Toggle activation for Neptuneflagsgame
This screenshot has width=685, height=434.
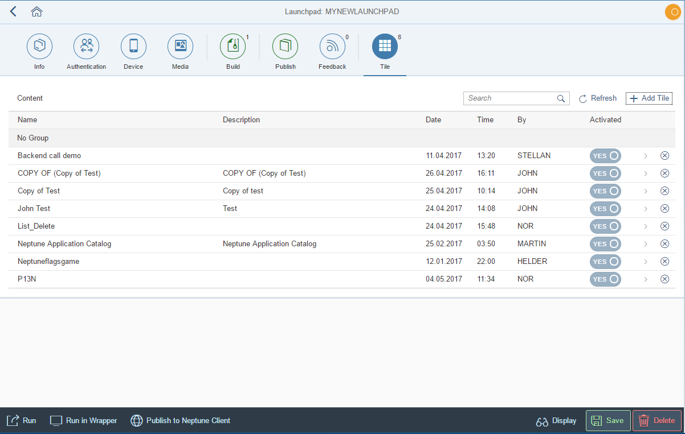pos(605,262)
